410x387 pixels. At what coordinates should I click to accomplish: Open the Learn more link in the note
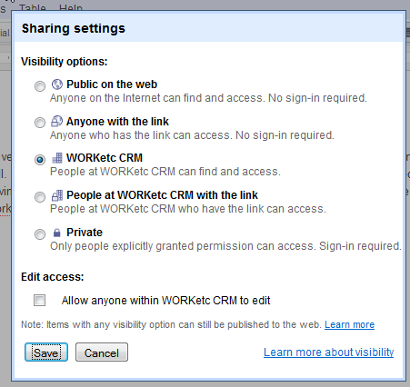(349, 324)
